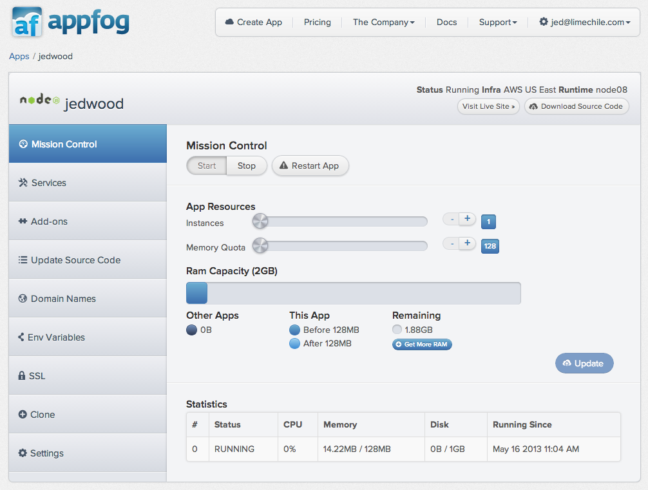This screenshot has height=490, width=648.
Task: Open the Support dropdown menu
Action: [x=497, y=22]
